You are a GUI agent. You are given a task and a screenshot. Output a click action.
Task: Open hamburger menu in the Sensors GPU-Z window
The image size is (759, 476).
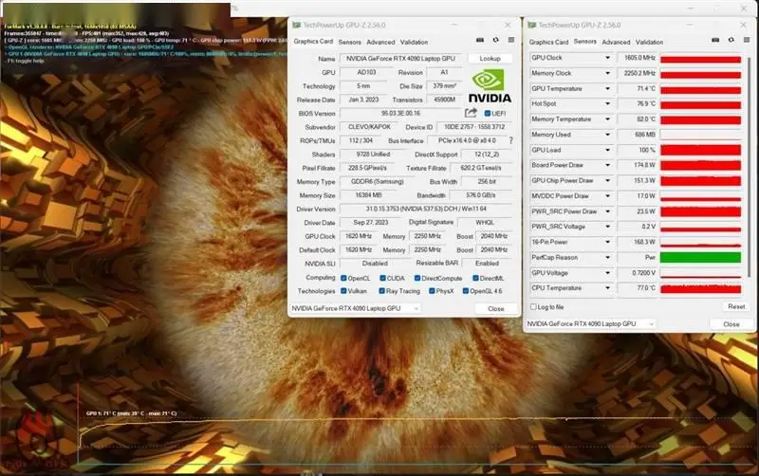pos(747,40)
